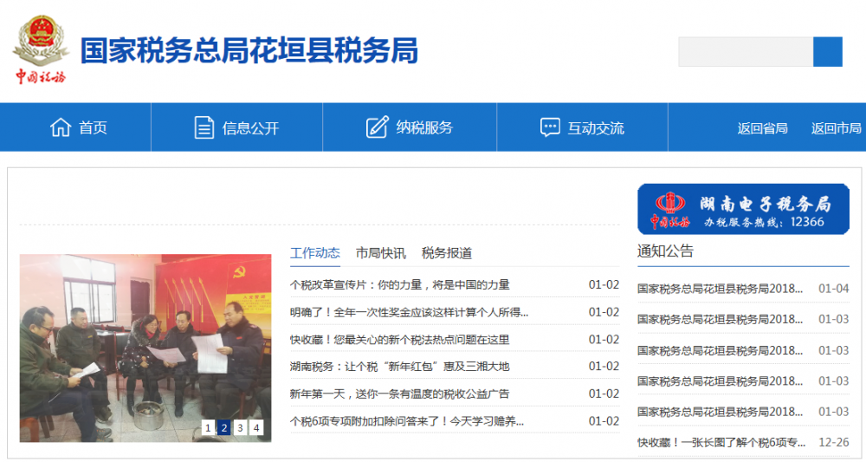Viewport: 866px width, 462px height.
Task: Switch to carousel slide 3
Action: (240, 427)
